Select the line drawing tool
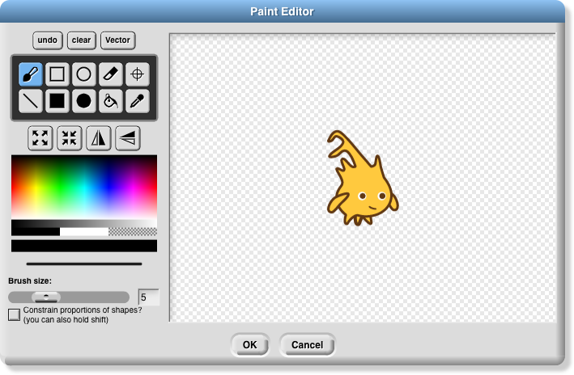 (x=31, y=101)
